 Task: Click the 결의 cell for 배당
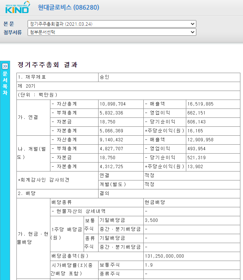[169, 194]
